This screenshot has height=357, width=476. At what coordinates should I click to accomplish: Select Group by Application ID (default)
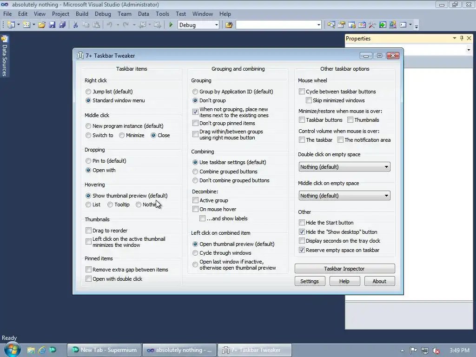[195, 92]
